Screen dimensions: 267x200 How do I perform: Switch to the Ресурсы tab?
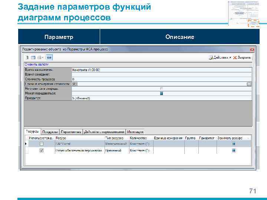point(32,131)
